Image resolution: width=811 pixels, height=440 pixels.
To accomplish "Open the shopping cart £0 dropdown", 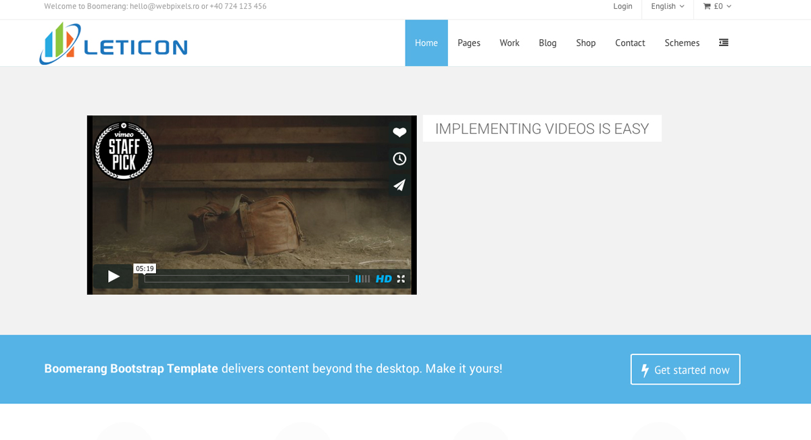I will [x=717, y=6].
